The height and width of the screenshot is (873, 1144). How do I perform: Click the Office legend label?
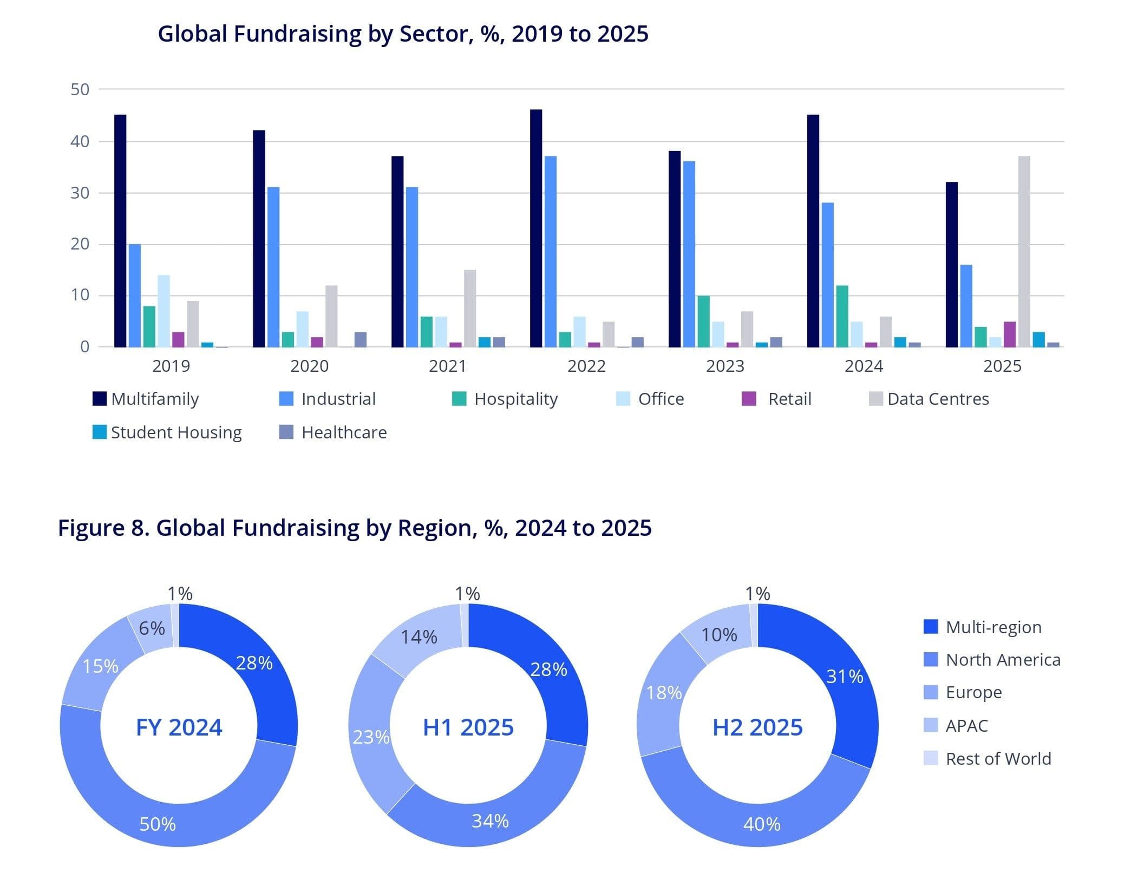coord(661,399)
